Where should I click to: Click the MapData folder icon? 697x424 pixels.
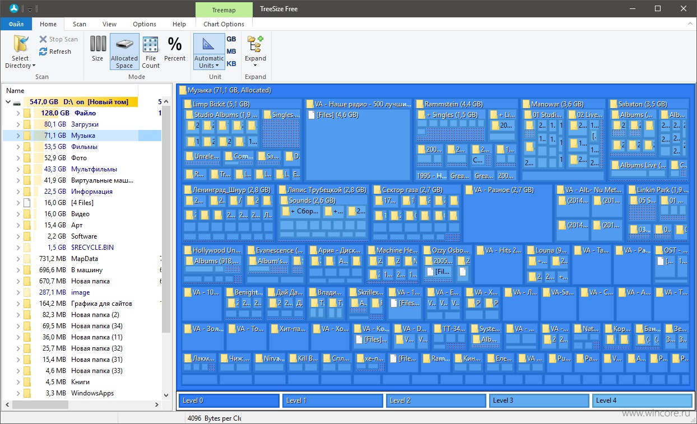pyautogui.click(x=27, y=259)
